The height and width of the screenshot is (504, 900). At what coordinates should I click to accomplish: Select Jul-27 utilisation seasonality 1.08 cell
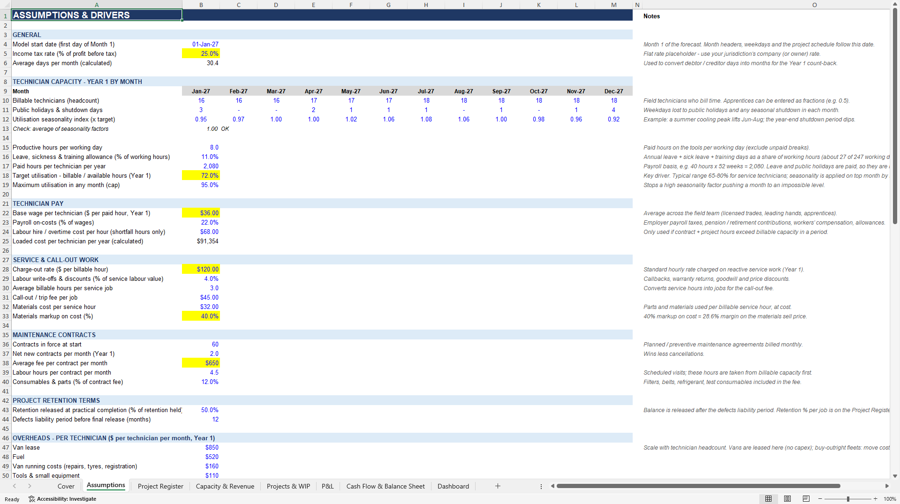click(426, 119)
